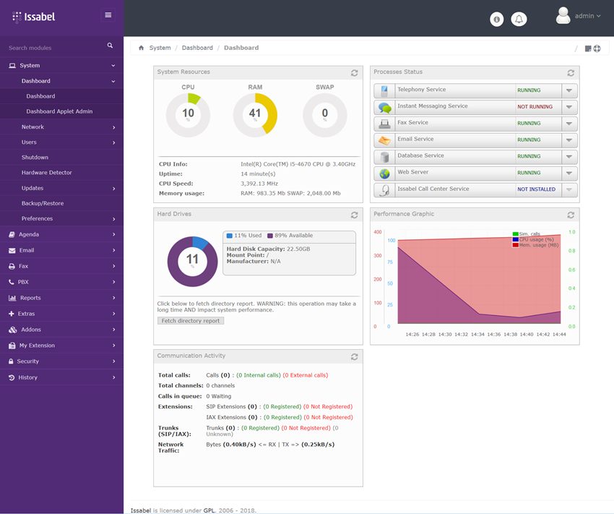Image resolution: width=614 pixels, height=514 pixels.
Task: Click the GPL license link
Action: click(209, 510)
